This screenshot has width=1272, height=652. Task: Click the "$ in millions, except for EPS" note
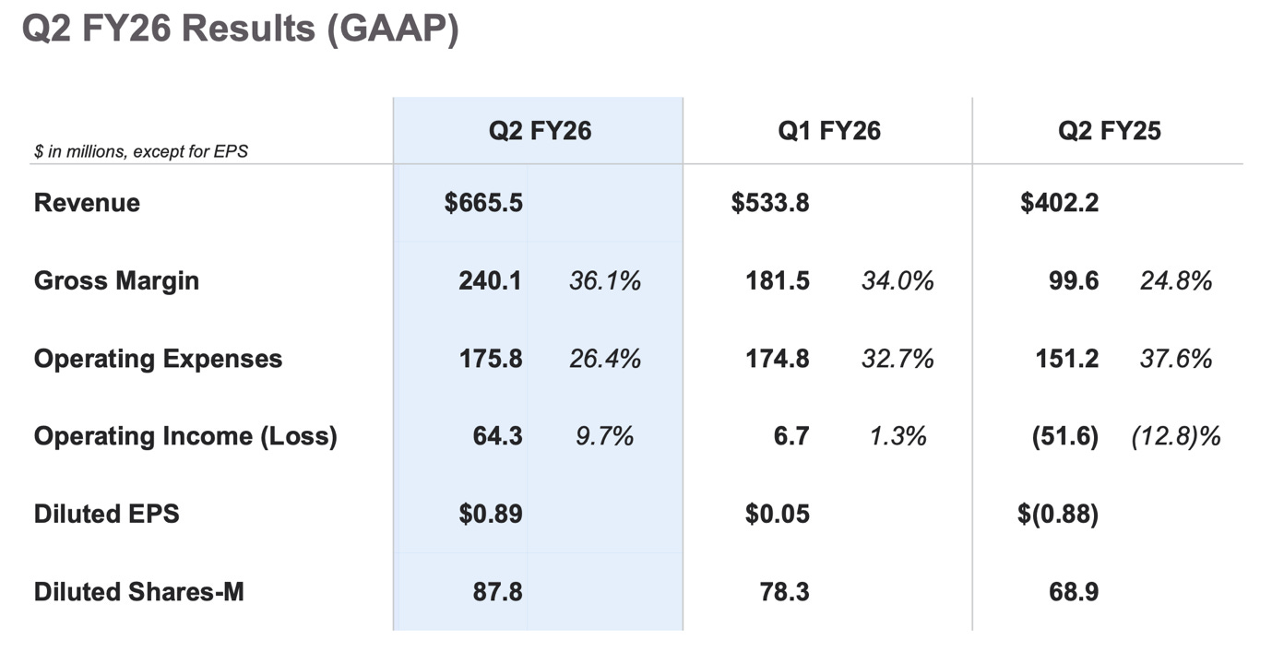point(141,151)
